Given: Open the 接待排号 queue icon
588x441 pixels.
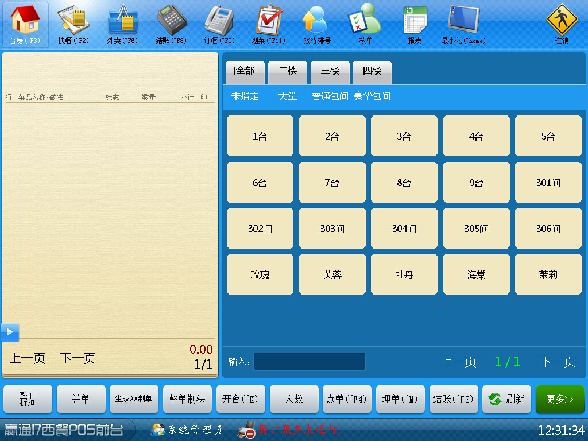Looking at the screenshot, I should (317, 21).
